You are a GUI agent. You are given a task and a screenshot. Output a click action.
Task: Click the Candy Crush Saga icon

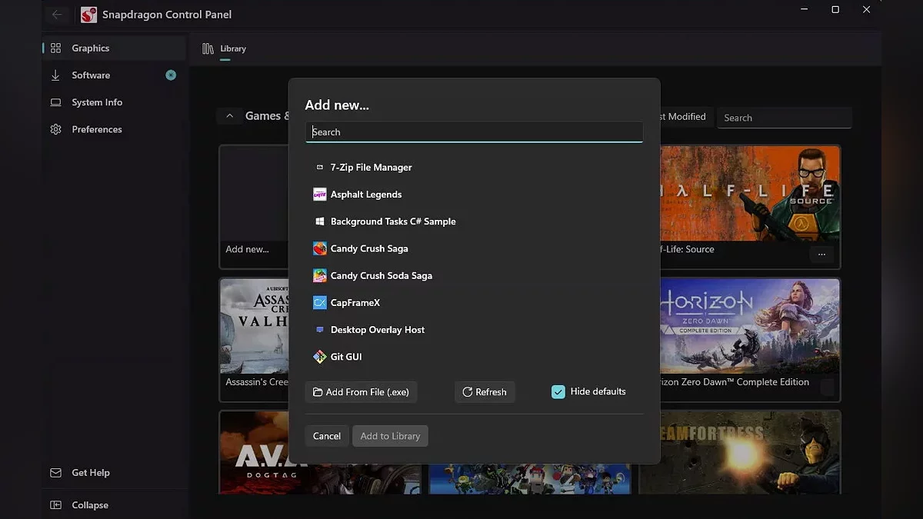click(x=319, y=248)
